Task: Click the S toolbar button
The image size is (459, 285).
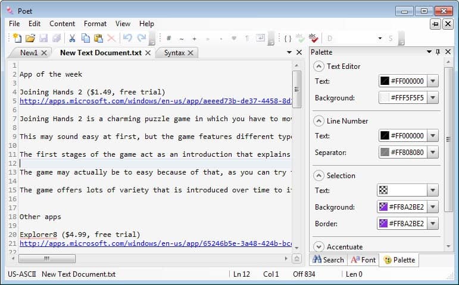Action: 391,38
